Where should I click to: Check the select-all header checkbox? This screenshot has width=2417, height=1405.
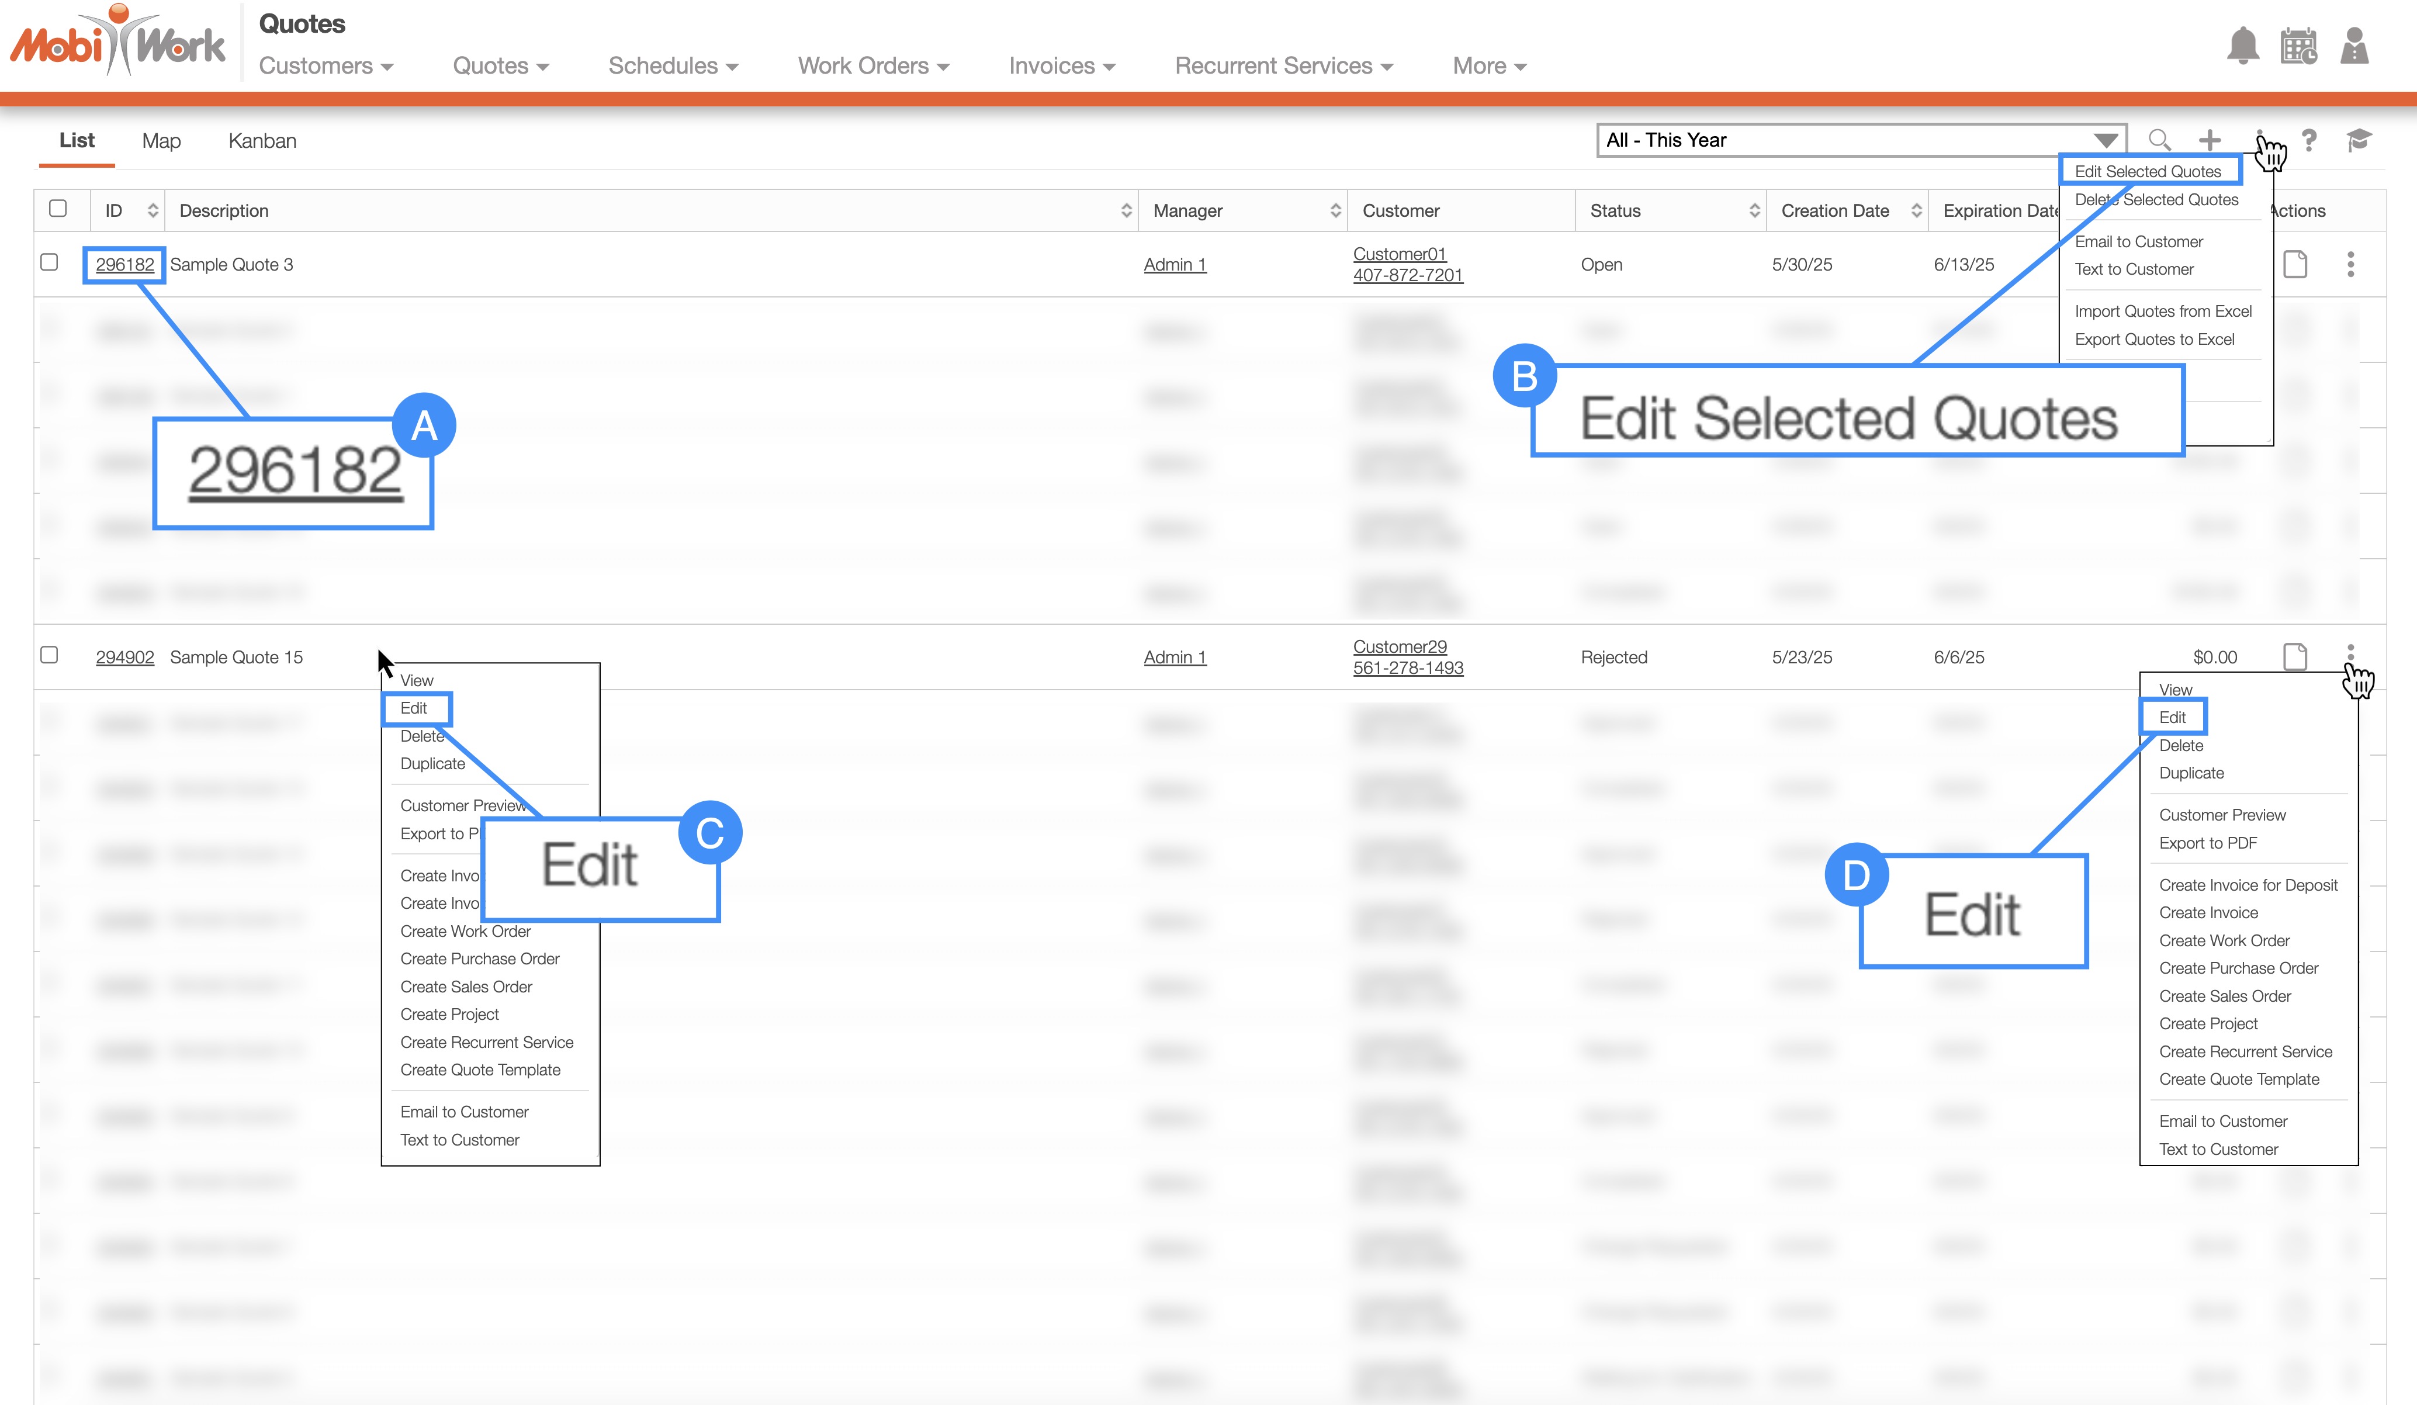(x=57, y=208)
